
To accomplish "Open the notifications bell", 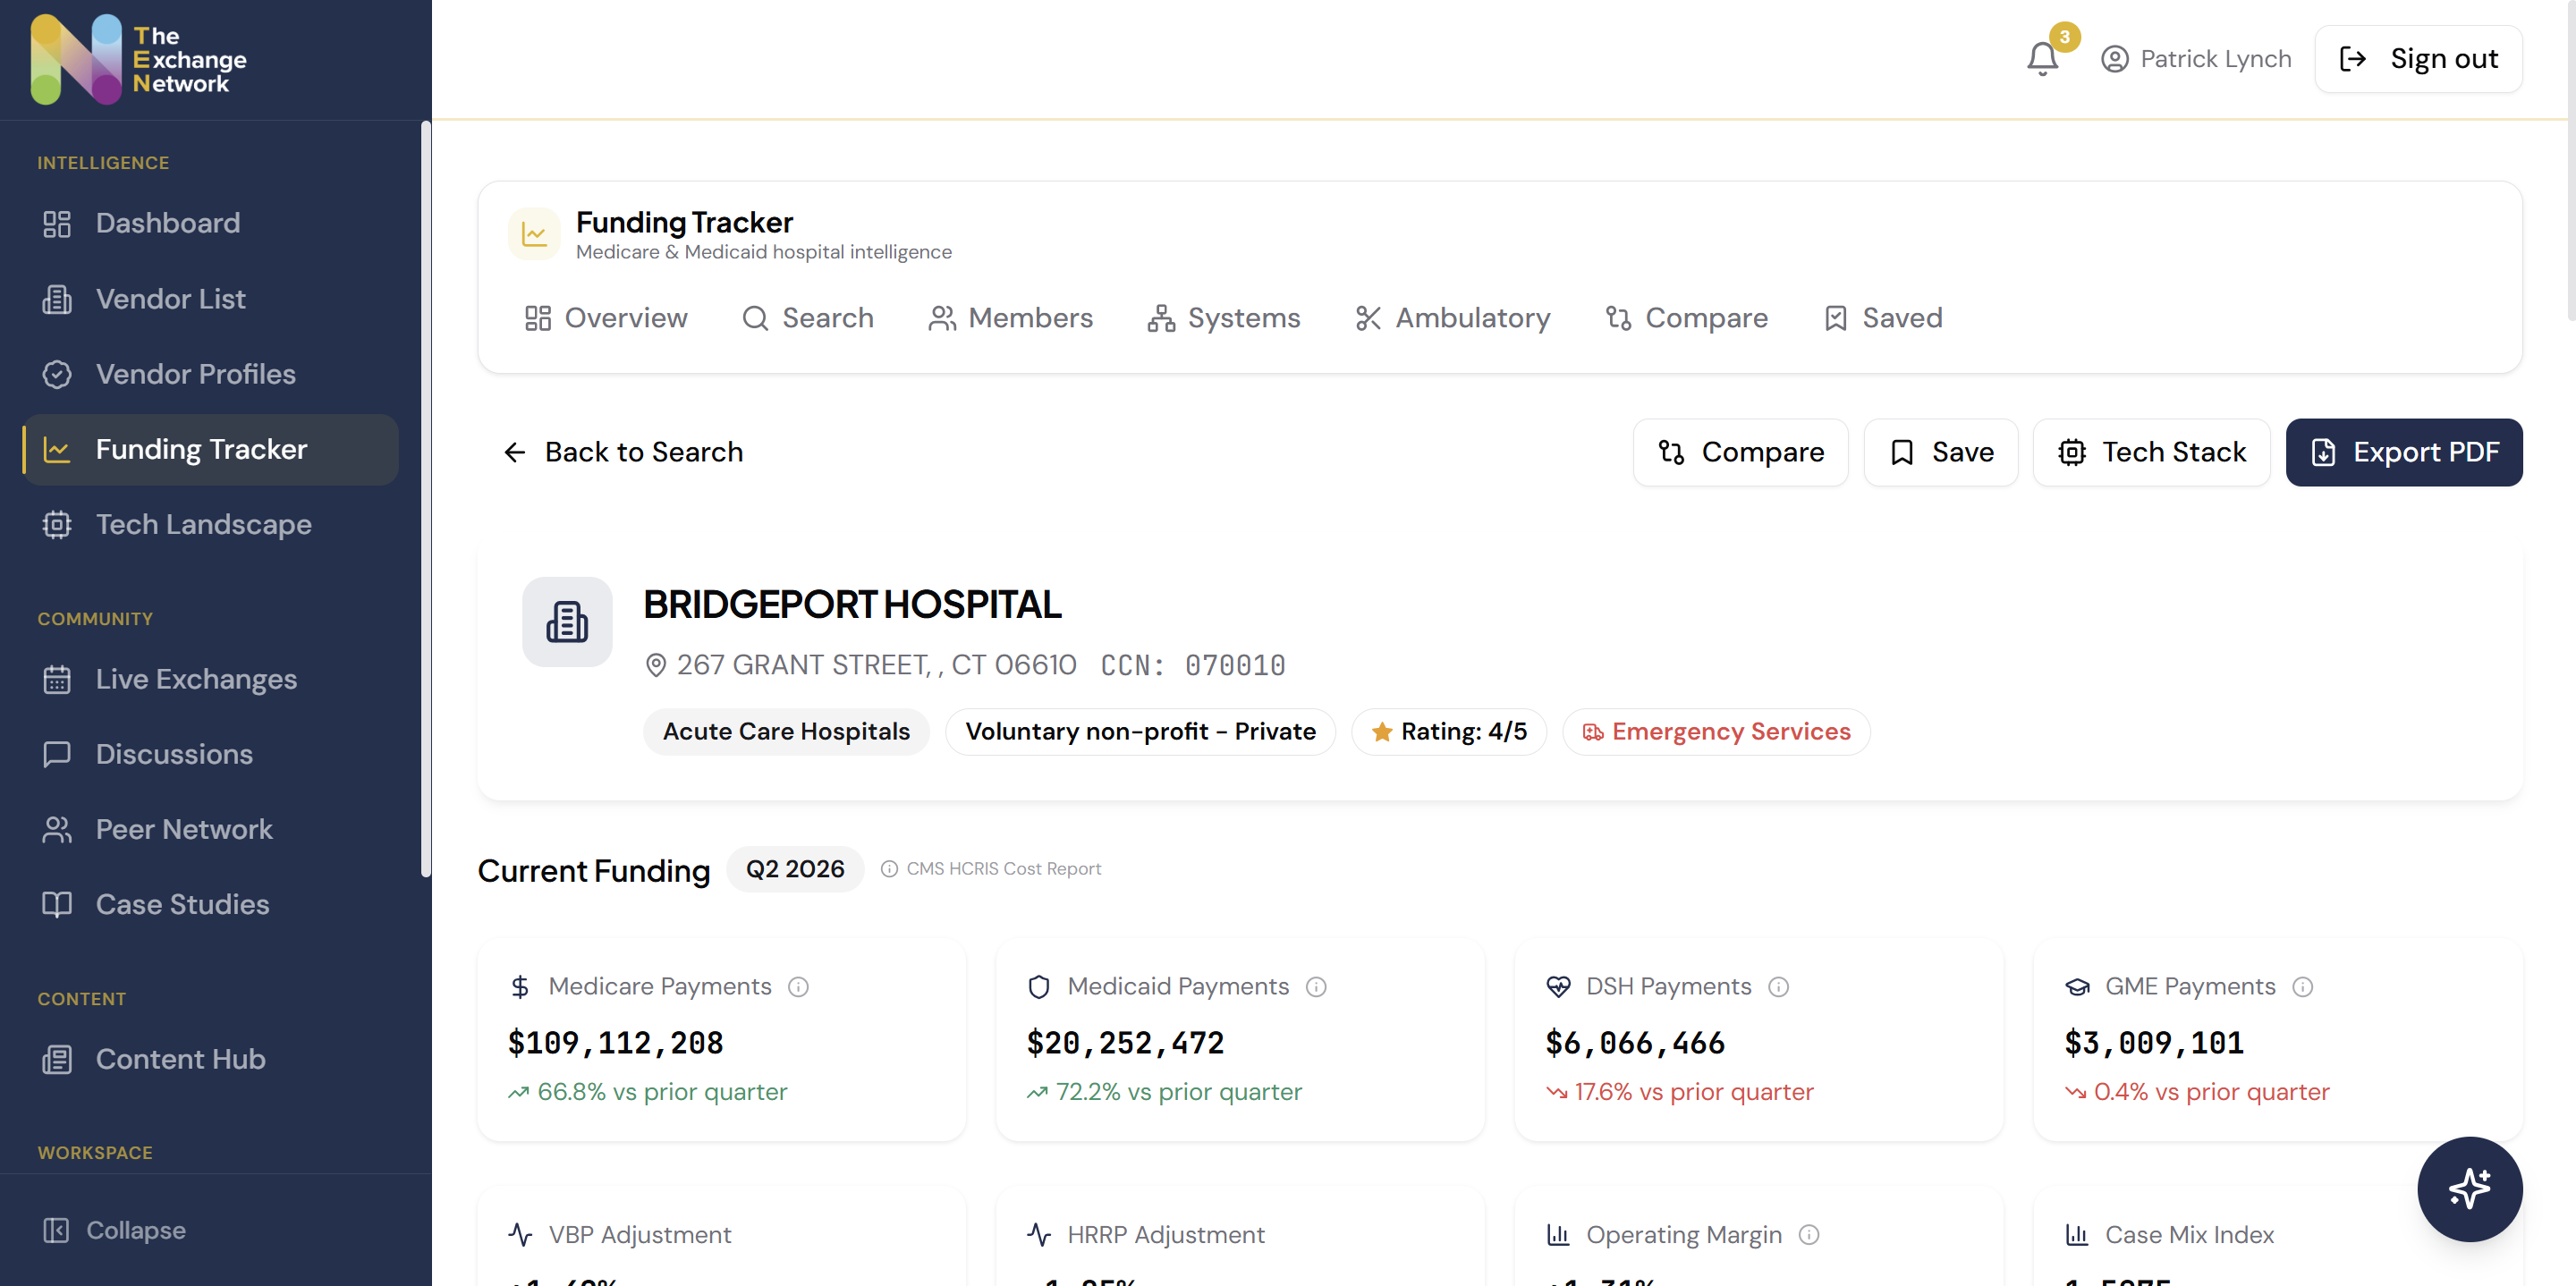I will pos(2042,59).
